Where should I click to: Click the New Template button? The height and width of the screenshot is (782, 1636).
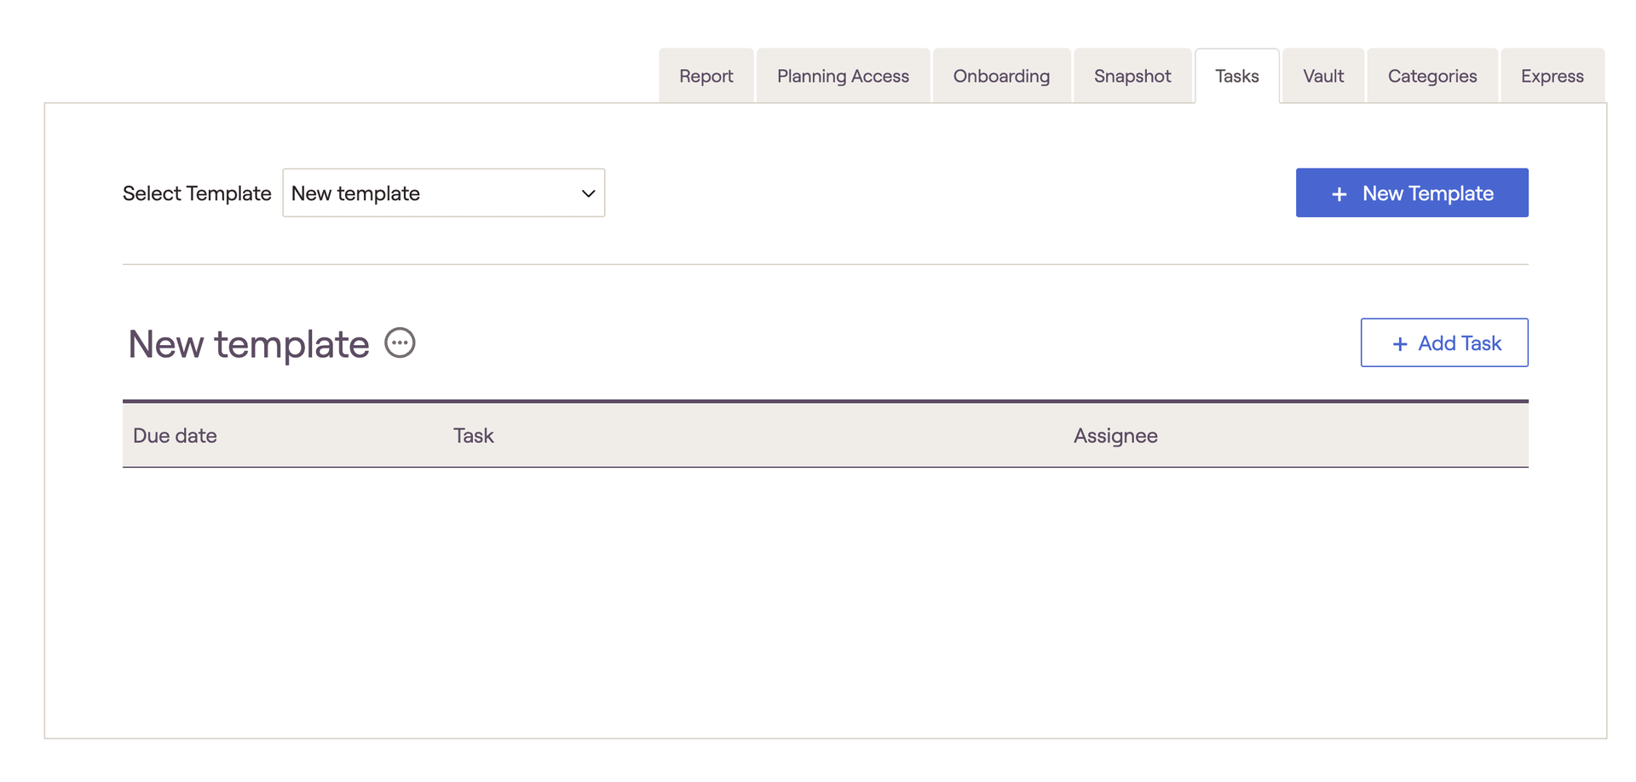pyautogui.click(x=1412, y=193)
